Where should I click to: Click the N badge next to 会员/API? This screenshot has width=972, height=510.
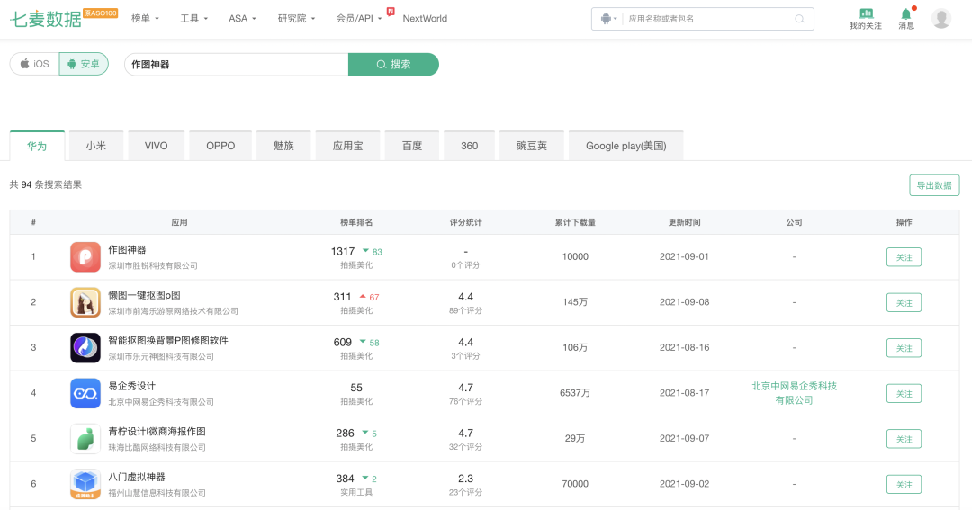tap(391, 11)
